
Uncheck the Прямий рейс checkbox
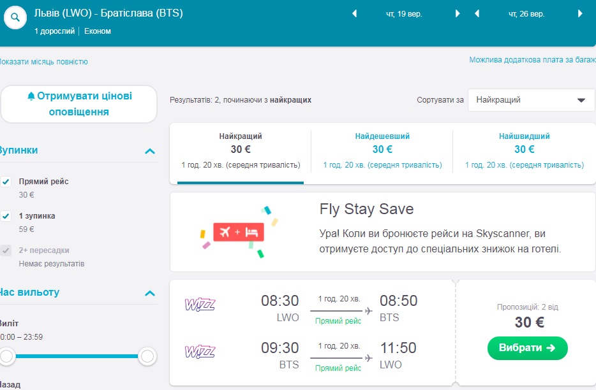pos(6,182)
